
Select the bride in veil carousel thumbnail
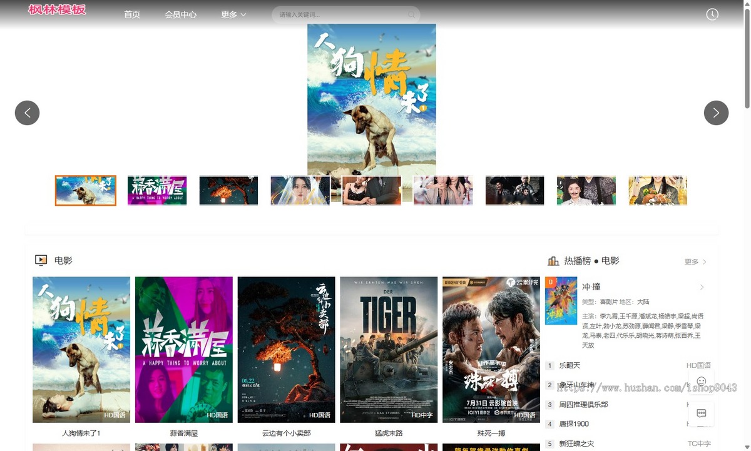300,191
